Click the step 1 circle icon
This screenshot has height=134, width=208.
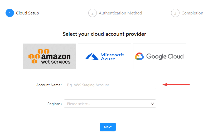(x=10, y=13)
